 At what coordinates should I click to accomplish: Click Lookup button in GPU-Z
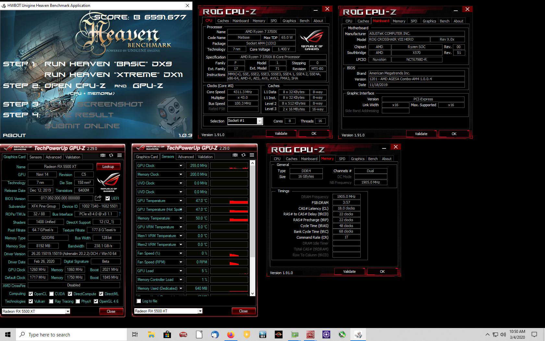point(108,167)
